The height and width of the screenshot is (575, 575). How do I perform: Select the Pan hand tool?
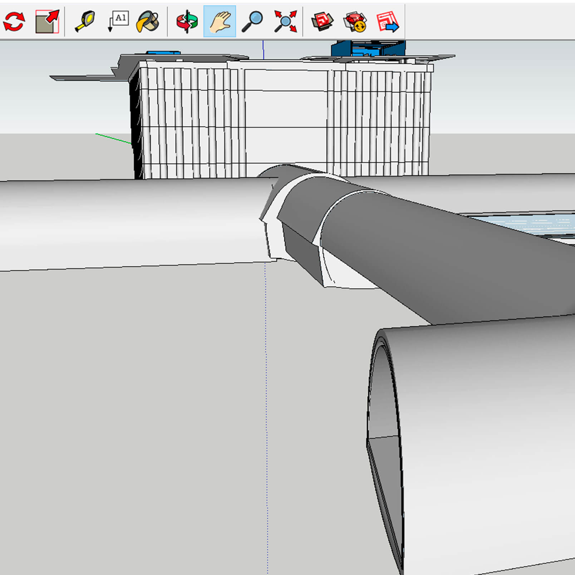point(220,21)
